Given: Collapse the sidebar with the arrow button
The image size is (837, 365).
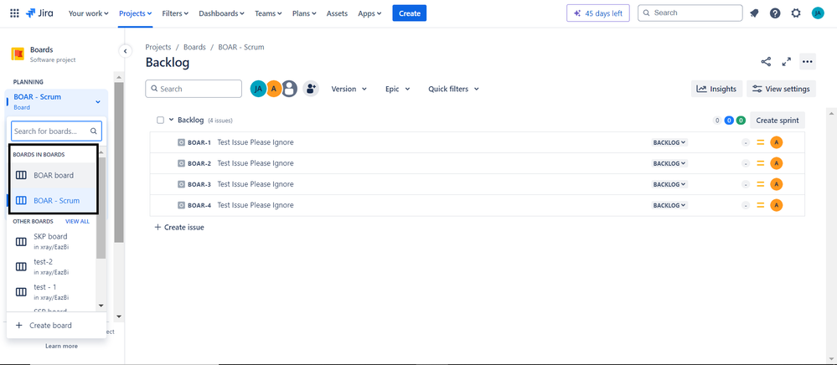Looking at the screenshot, I should (125, 51).
